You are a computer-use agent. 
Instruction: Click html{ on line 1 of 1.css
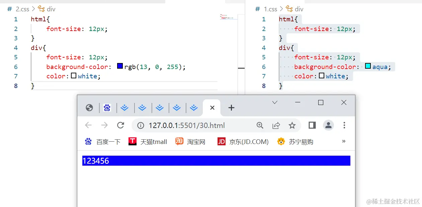[x=288, y=19]
